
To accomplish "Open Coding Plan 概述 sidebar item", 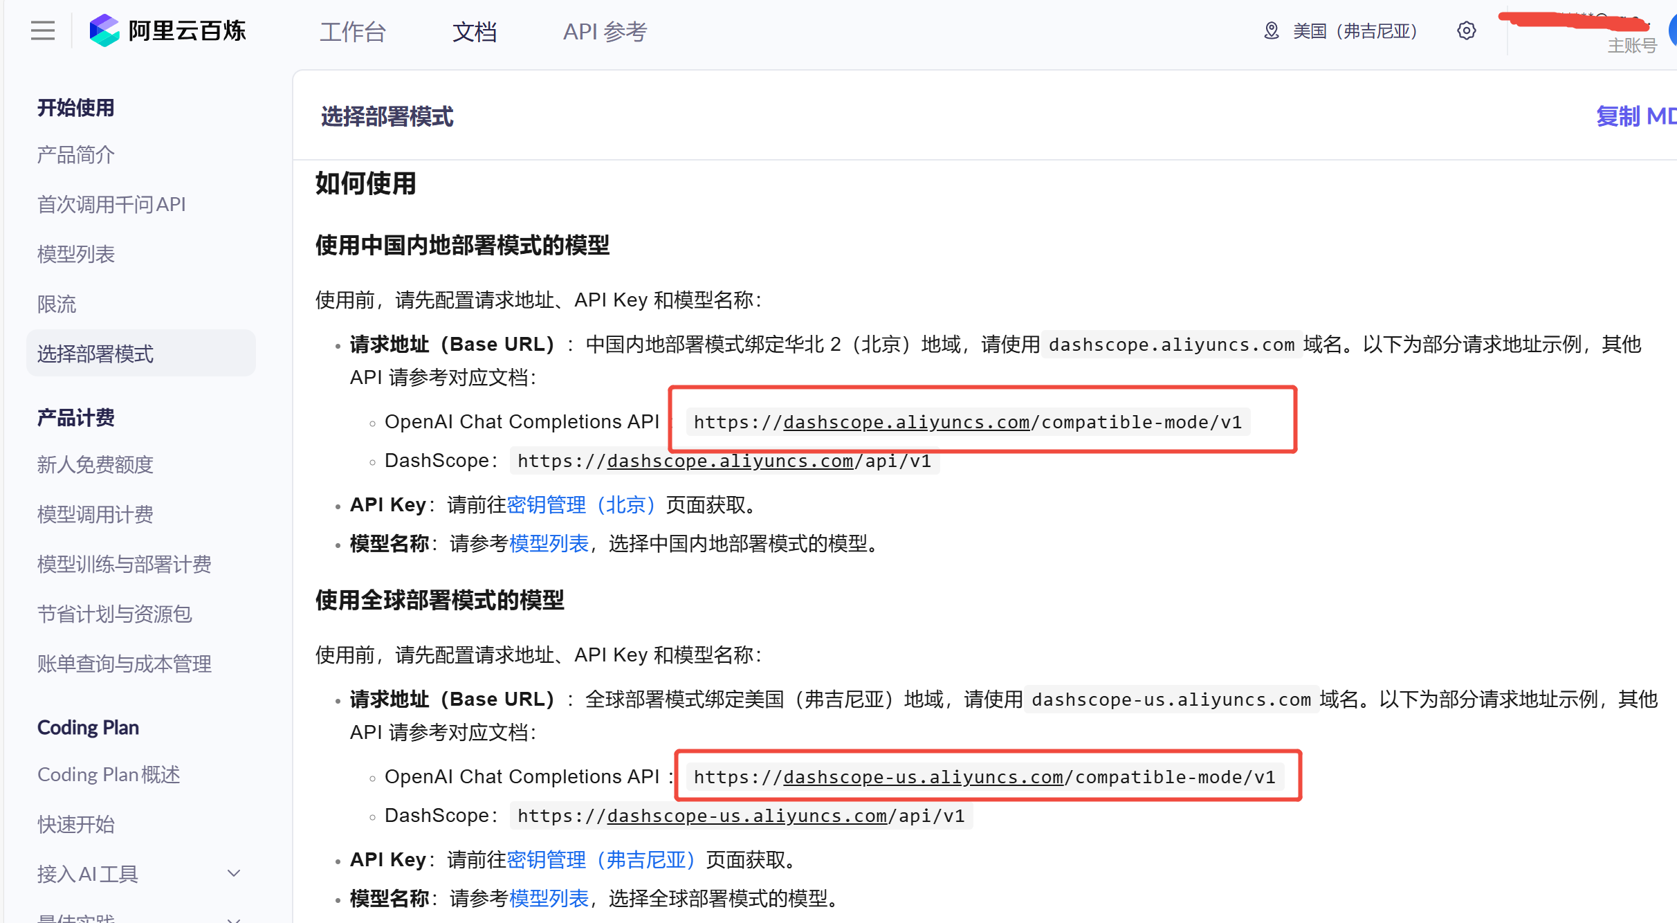I will [x=109, y=775].
